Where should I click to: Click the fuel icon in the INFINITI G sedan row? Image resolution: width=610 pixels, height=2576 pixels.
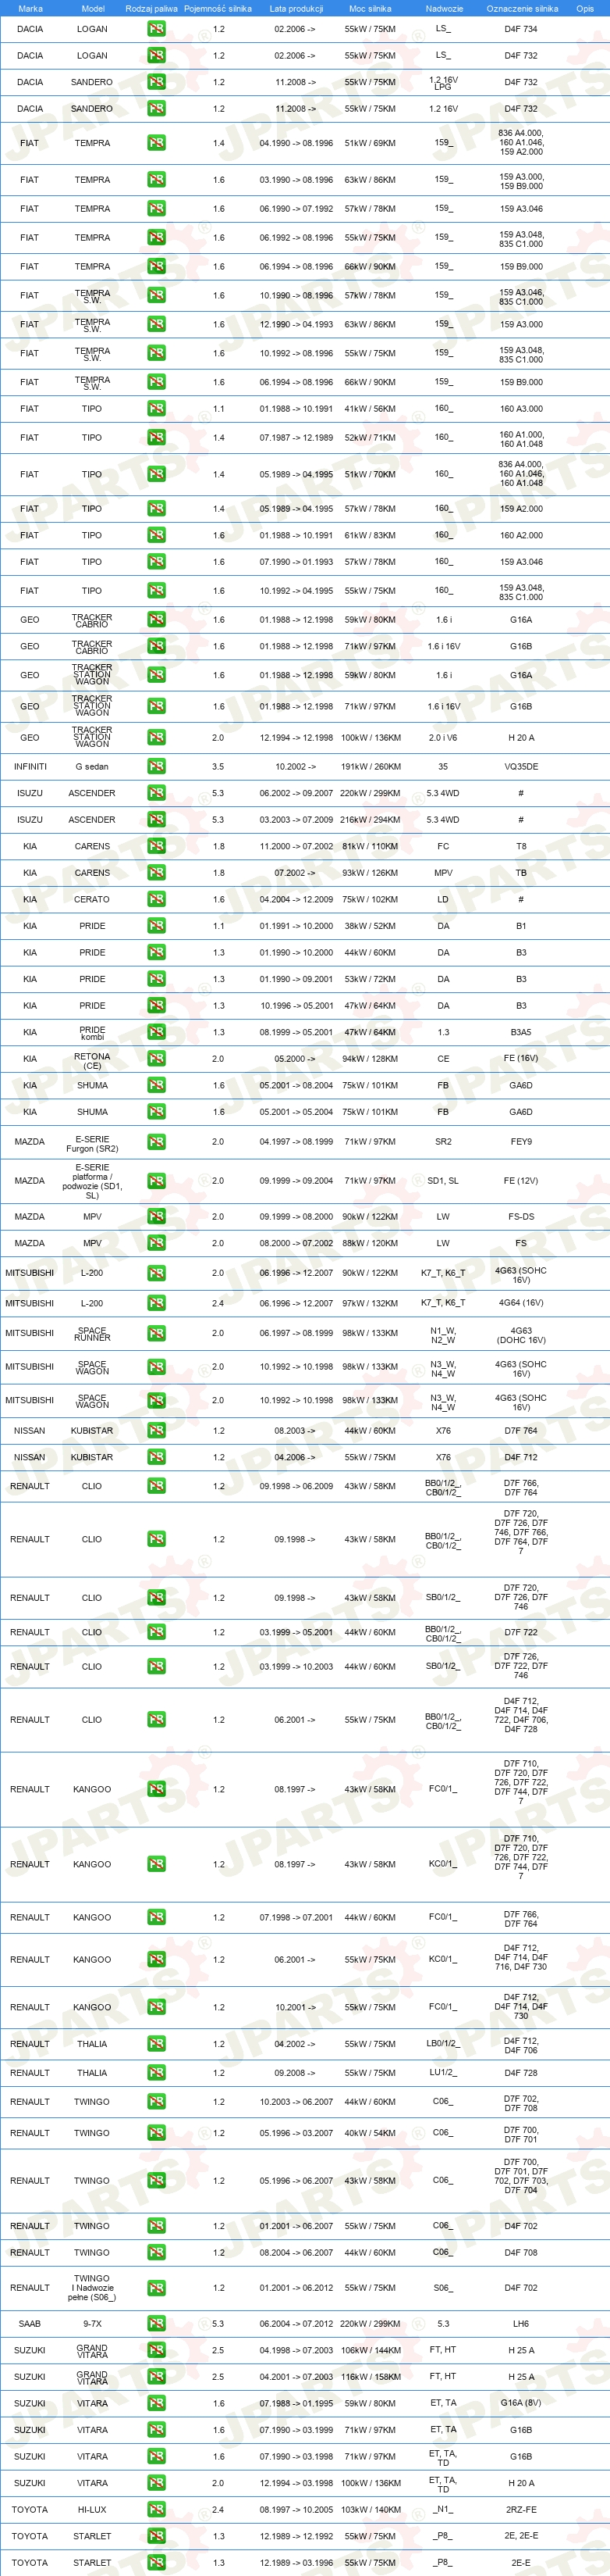[157, 766]
